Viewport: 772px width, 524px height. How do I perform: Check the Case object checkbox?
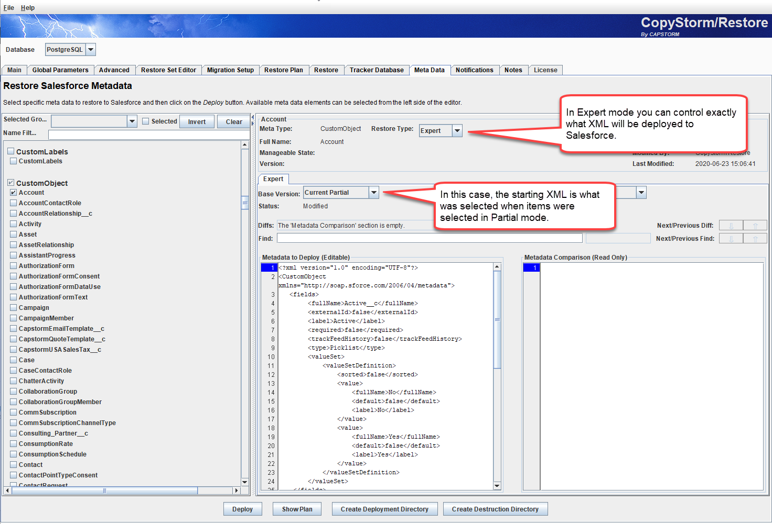pos(14,360)
